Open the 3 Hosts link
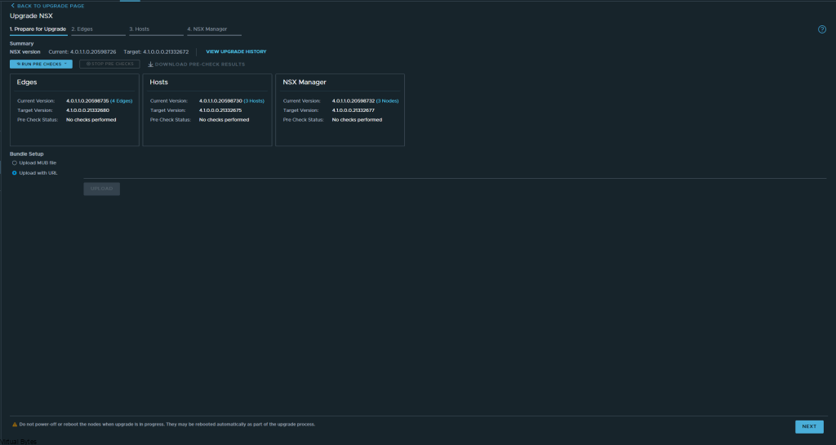Viewport: 836px width, 445px height. point(254,100)
